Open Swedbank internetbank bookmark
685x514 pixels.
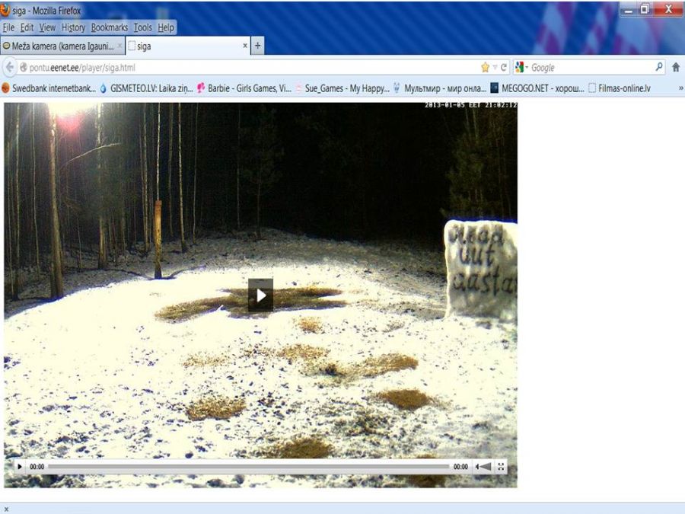(x=49, y=88)
